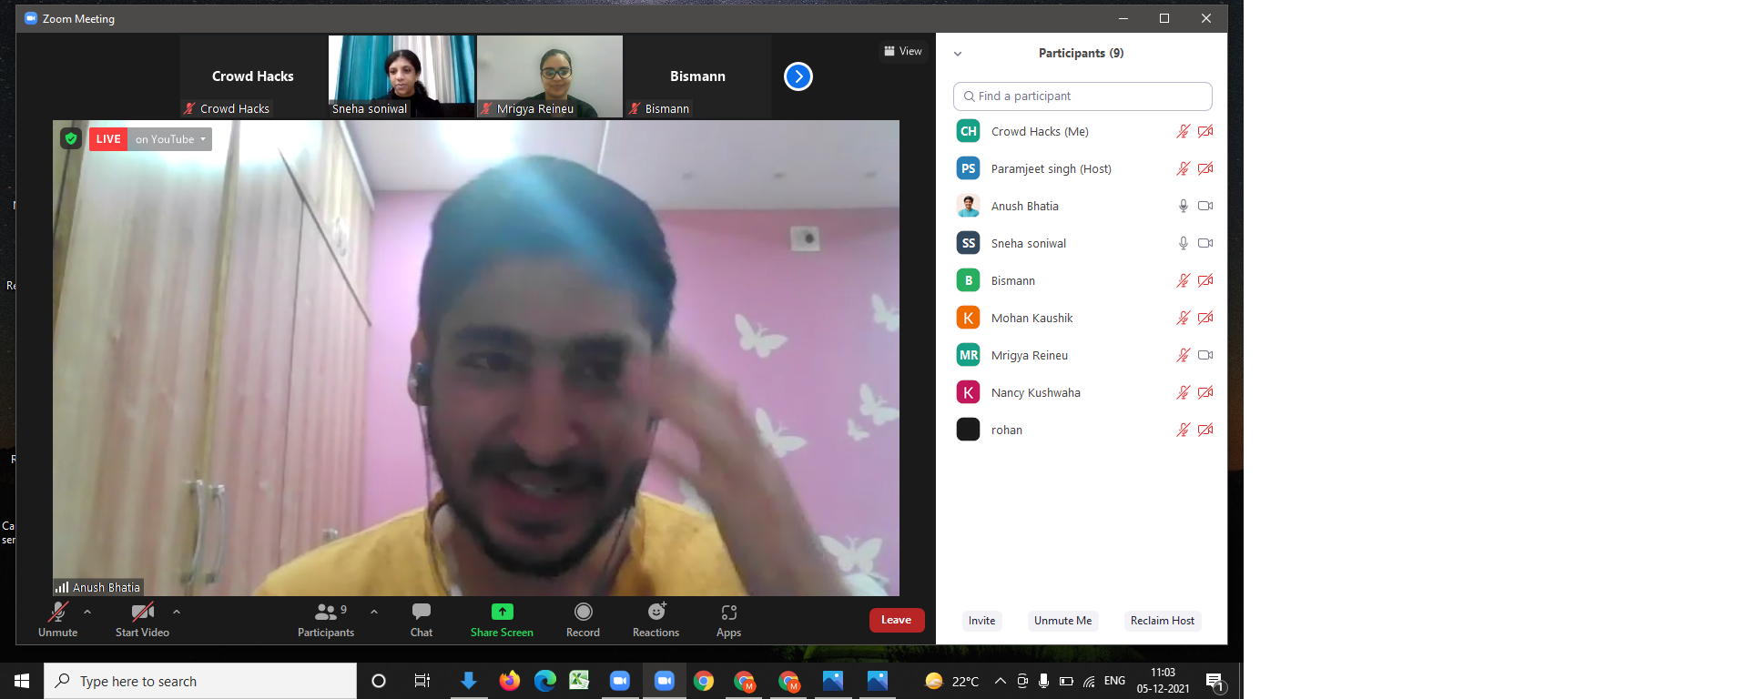Click Sneha soniwal's camera icon in list

pyautogui.click(x=1205, y=243)
